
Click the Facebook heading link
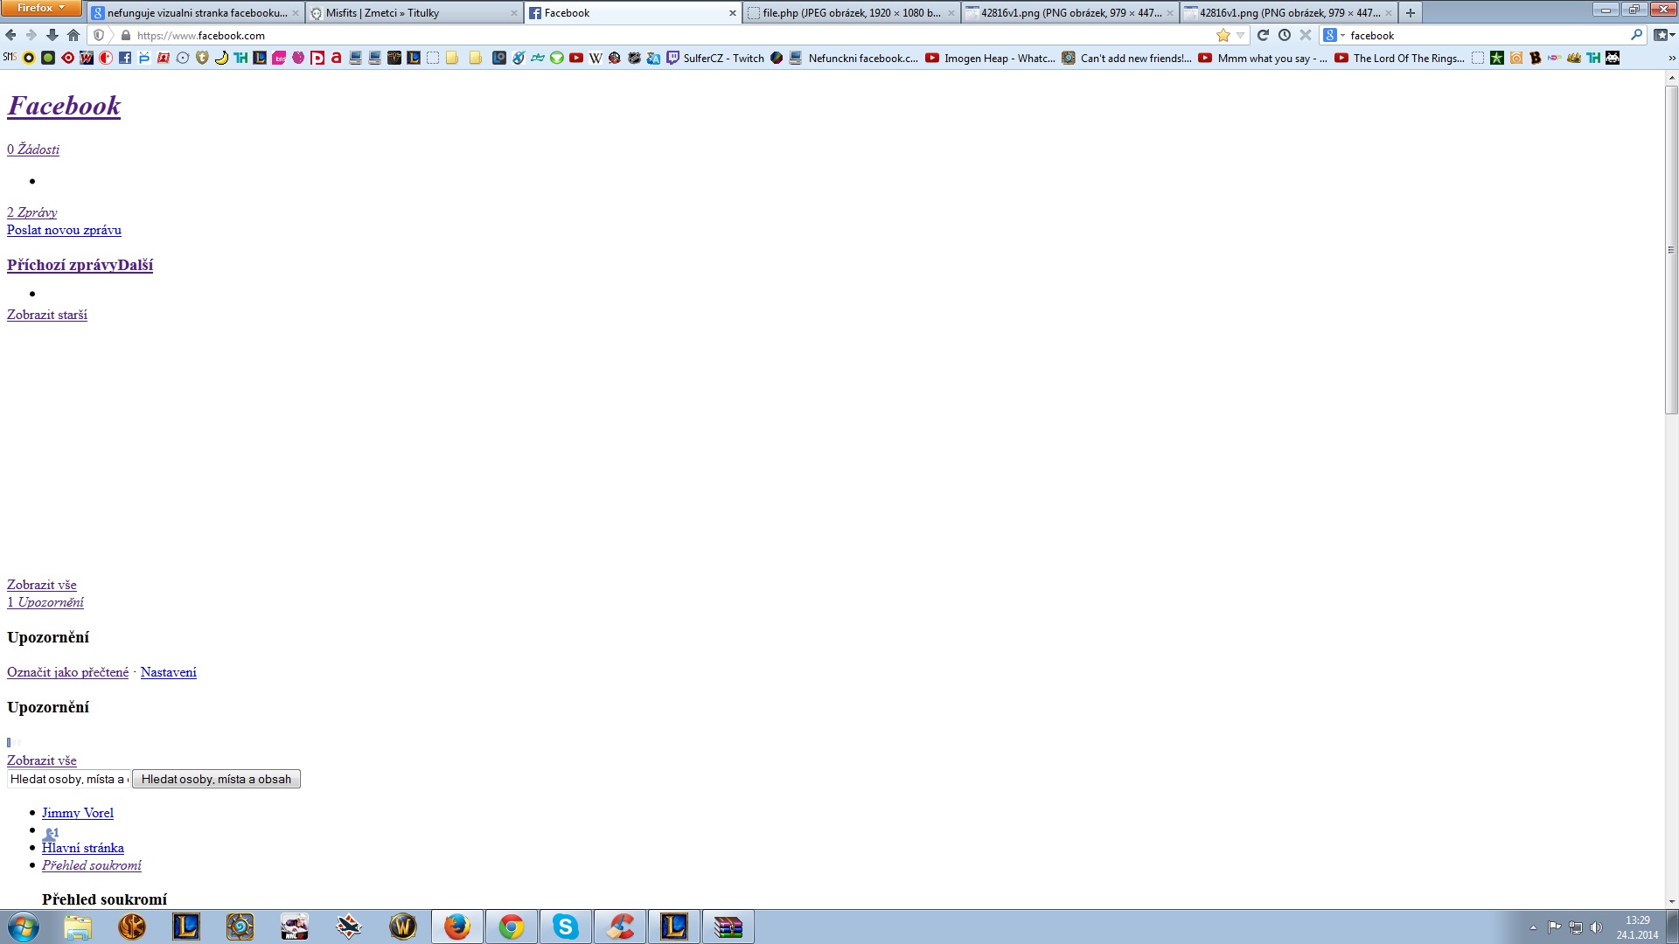click(64, 106)
